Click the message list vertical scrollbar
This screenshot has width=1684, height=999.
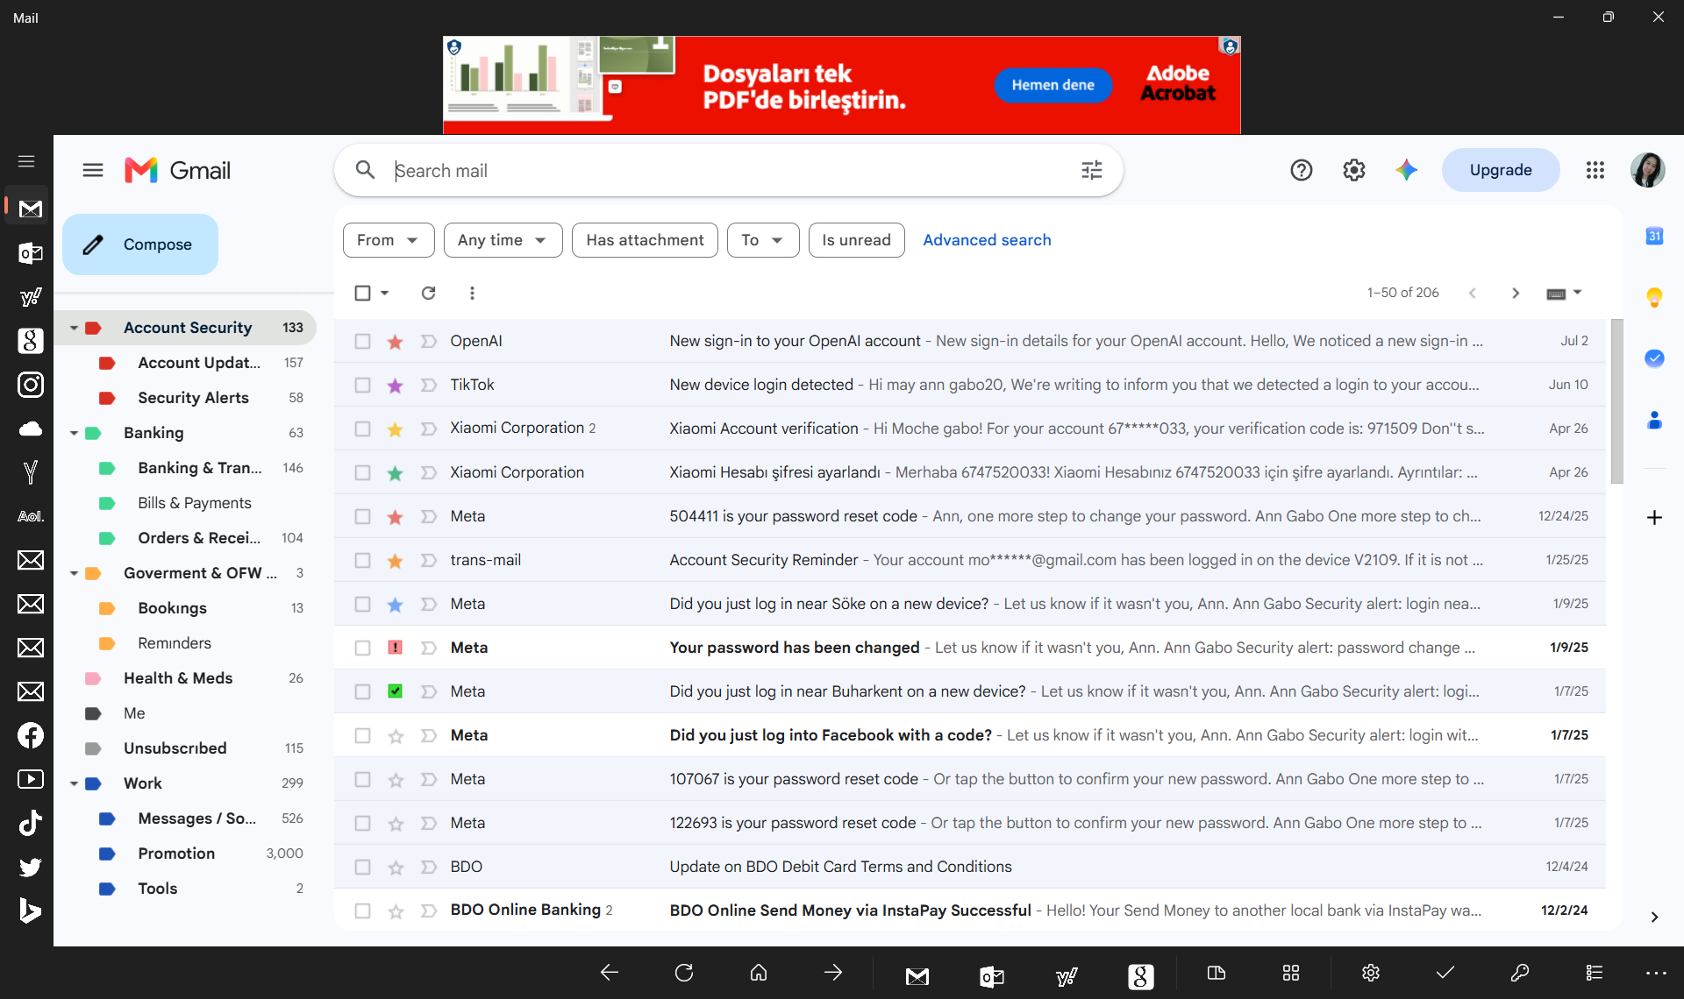tap(1617, 402)
